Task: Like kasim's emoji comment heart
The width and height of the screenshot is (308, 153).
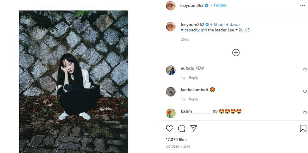Action: click(x=305, y=113)
